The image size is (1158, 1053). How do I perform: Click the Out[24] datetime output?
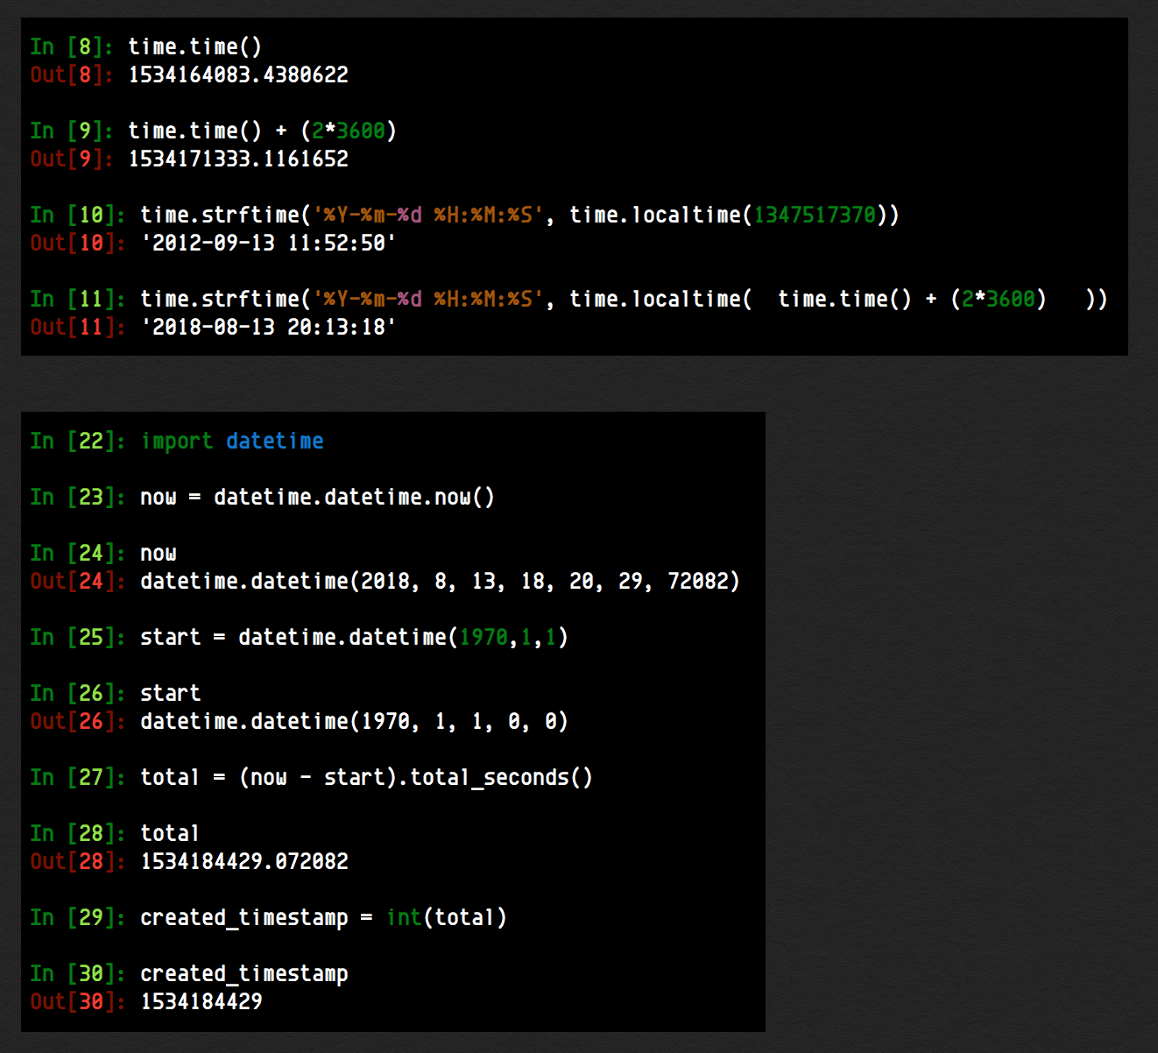(x=440, y=581)
